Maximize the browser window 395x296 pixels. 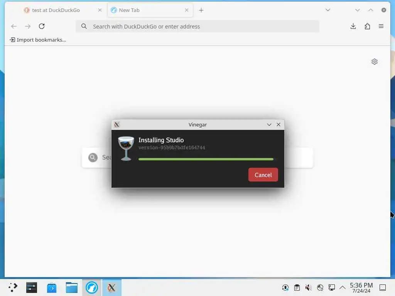pos(371,10)
